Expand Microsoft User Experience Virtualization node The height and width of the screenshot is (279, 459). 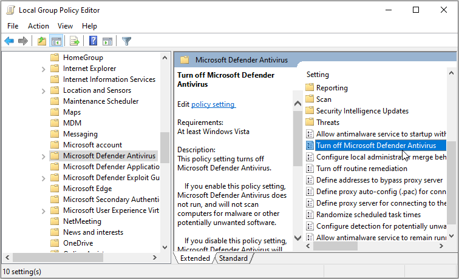click(43, 211)
